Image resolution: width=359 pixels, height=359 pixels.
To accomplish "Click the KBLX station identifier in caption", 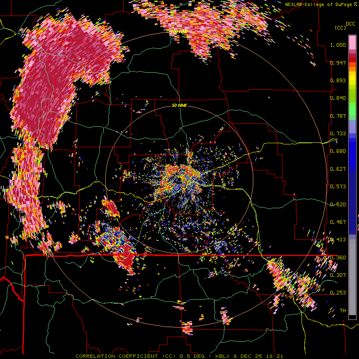I will [223, 356].
